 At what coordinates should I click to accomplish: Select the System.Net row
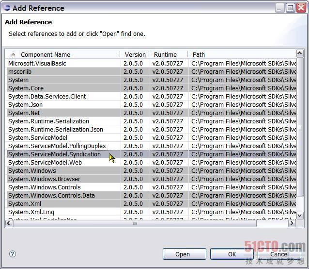point(151,113)
